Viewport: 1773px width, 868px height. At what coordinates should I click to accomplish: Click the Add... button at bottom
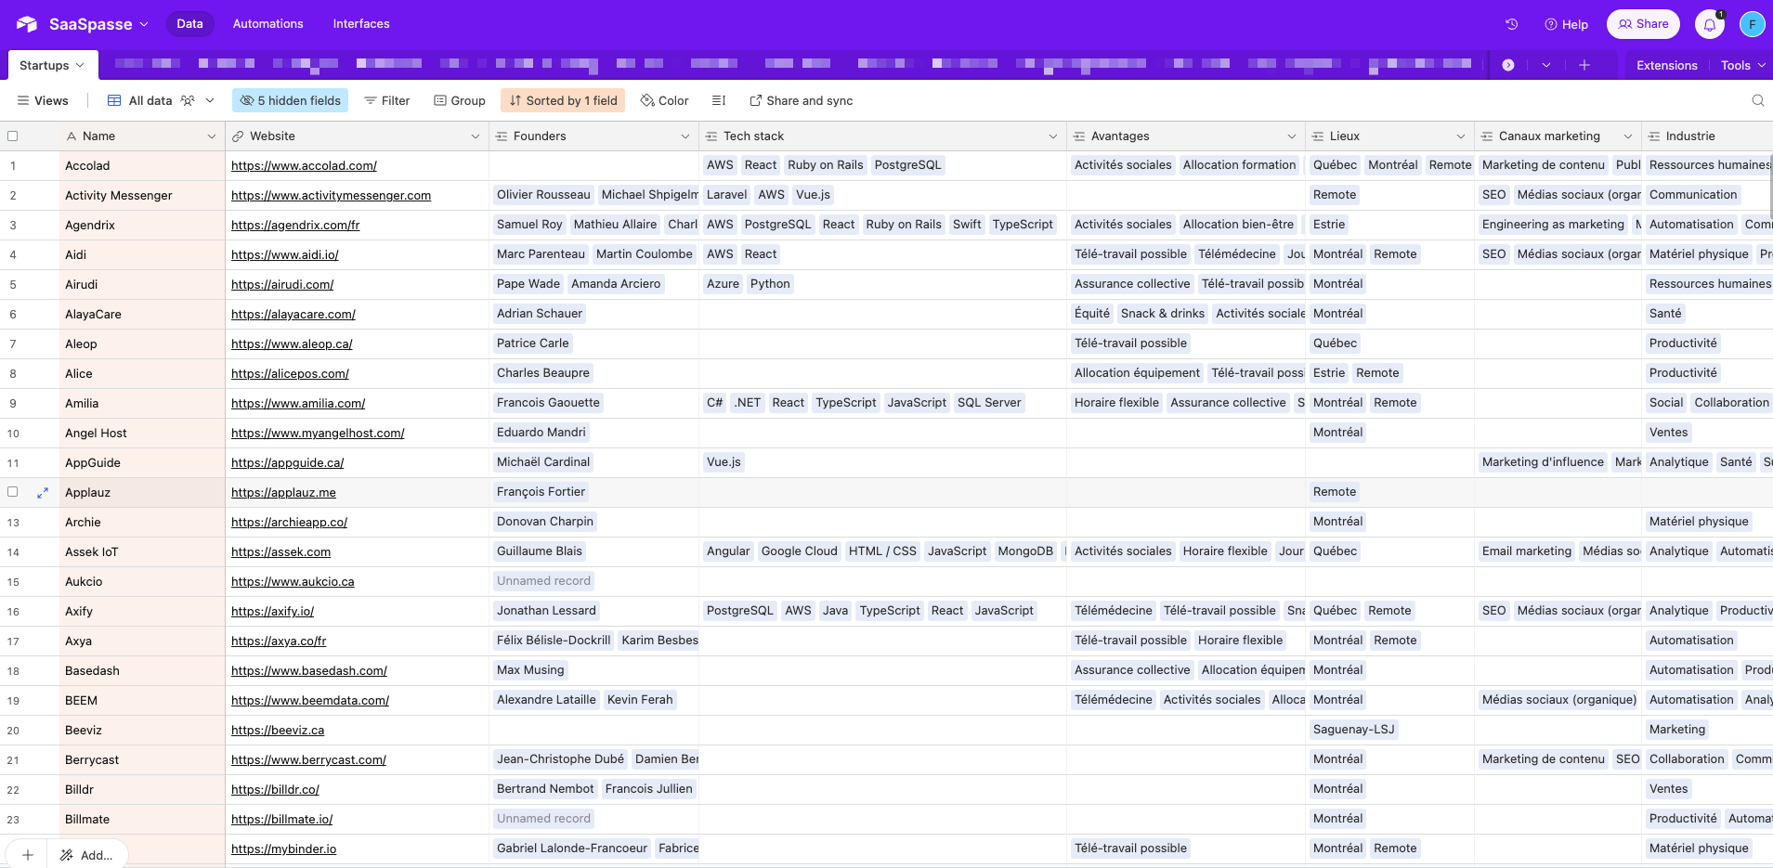(86, 855)
